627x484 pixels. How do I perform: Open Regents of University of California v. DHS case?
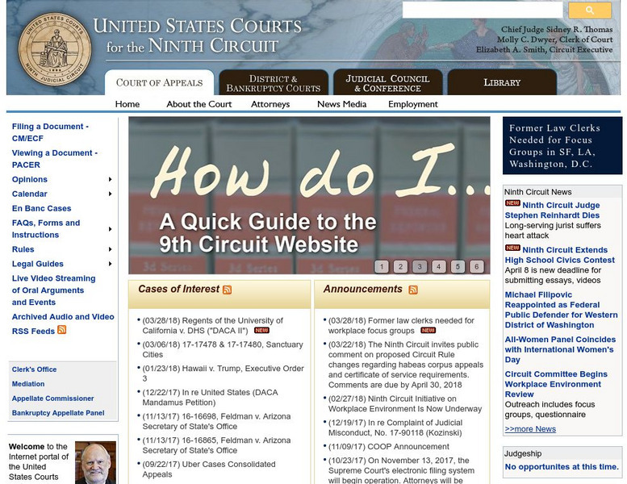pos(213,325)
